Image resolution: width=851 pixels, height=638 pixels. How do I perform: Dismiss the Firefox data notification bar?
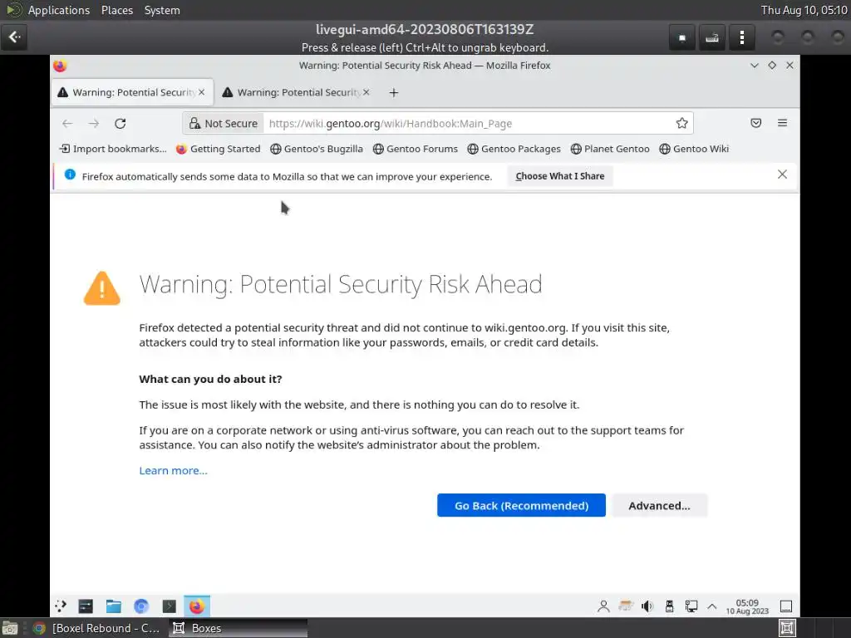[x=782, y=174]
